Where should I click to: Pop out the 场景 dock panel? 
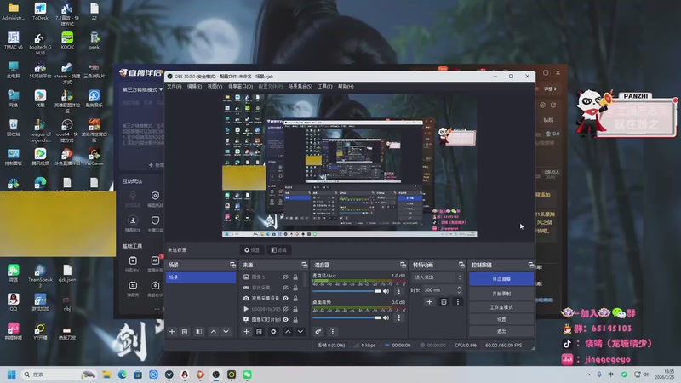[x=232, y=265]
